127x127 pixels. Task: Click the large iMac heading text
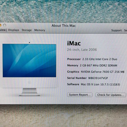(x=74, y=43)
